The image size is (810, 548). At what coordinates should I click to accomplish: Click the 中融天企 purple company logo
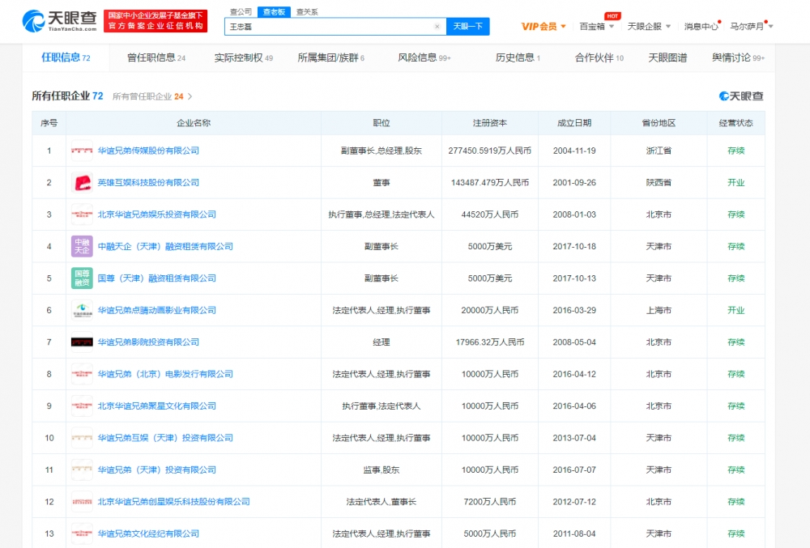pos(82,247)
